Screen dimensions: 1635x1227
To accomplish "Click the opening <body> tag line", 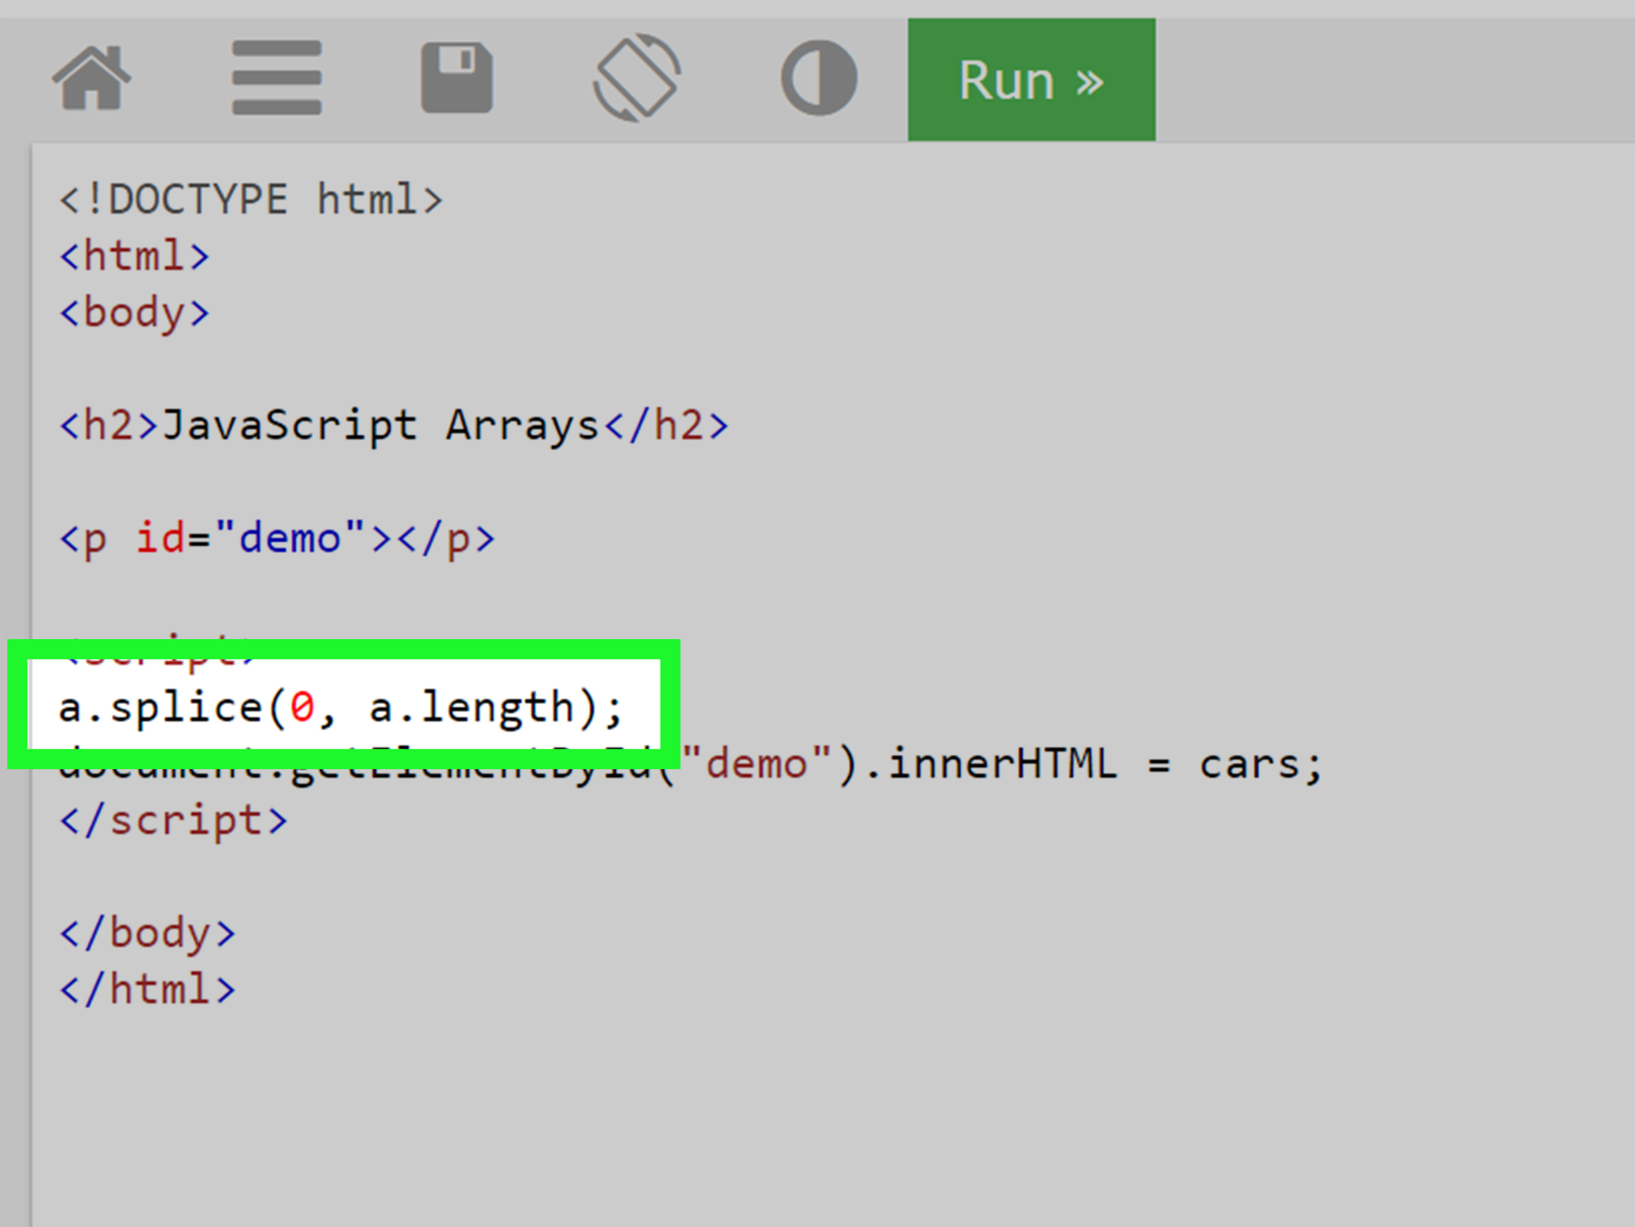I will 134,314.
